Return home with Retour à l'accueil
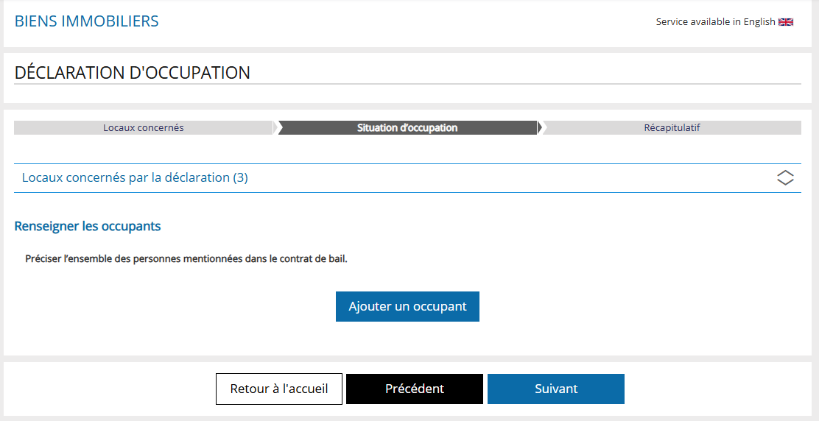Screen dimensions: 819x421 pyautogui.click(x=279, y=389)
